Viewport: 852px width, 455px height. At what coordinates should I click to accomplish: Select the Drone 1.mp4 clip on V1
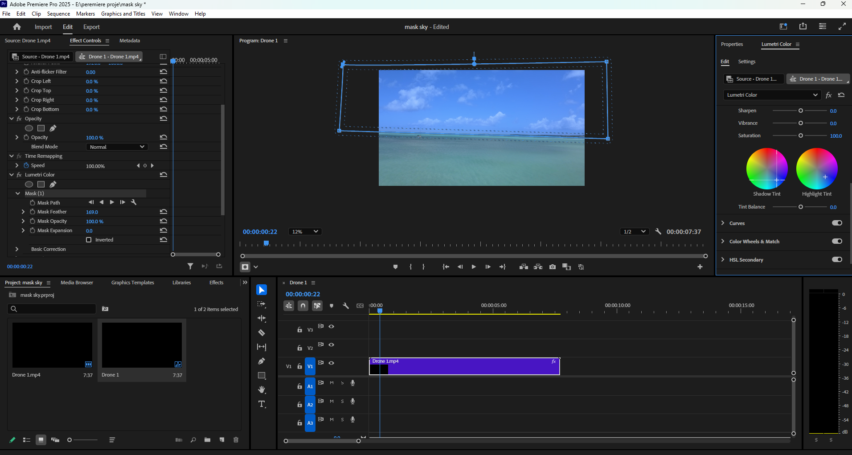[464, 366]
